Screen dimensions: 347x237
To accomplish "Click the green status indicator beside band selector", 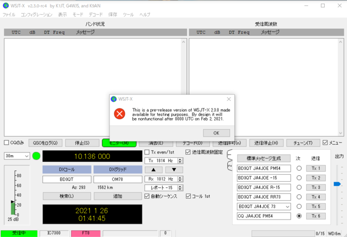I will (36, 156).
